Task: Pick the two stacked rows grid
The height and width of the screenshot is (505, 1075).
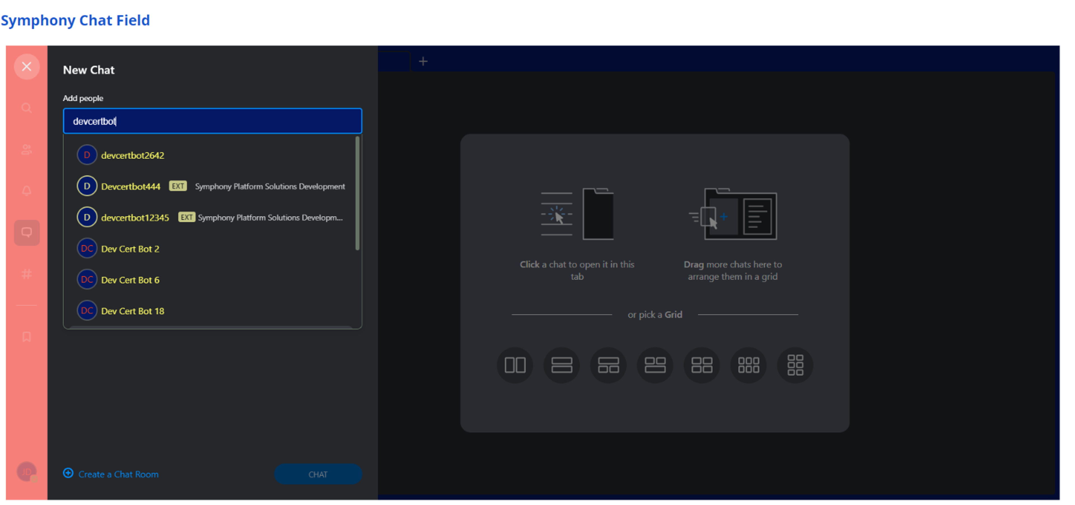Action: (562, 365)
